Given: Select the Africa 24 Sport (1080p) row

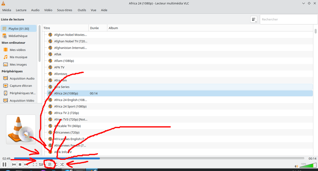Looking at the screenshot, I should click(180, 106).
